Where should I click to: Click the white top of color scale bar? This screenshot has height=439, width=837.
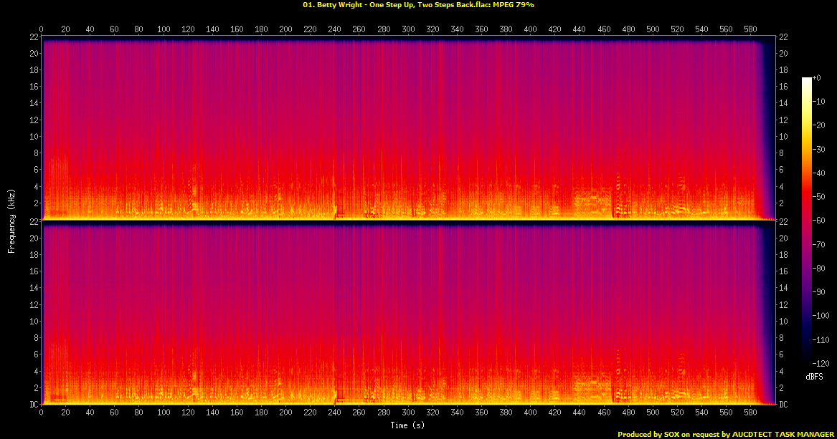tap(807, 80)
